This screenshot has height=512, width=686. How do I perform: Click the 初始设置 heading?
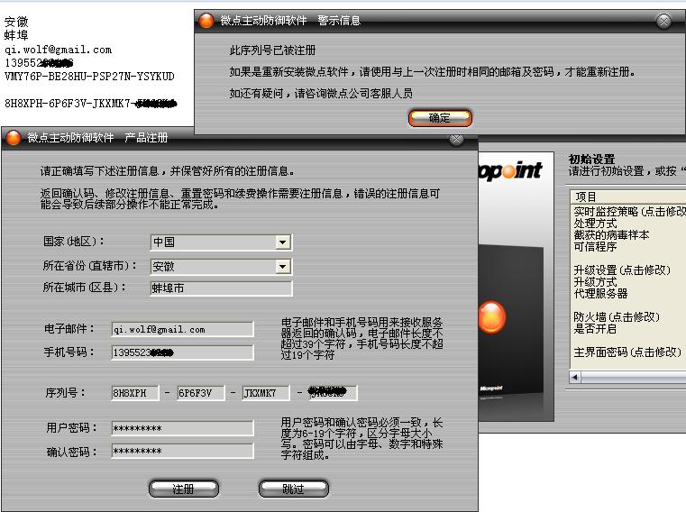[591, 159]
